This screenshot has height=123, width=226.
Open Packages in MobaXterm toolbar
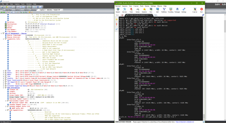177,10
